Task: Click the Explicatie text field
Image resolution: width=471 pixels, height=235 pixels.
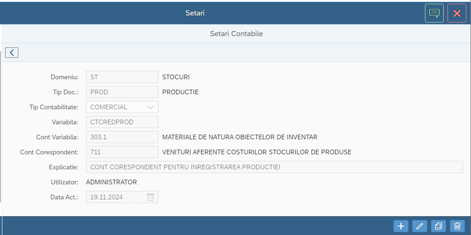Action: coord(274,167)
